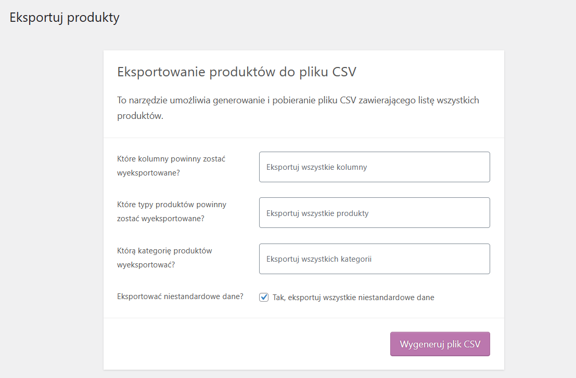This screenshot has width=576, height=378.
Task: Click the tool description paragraph text
Action: (298, 108)
